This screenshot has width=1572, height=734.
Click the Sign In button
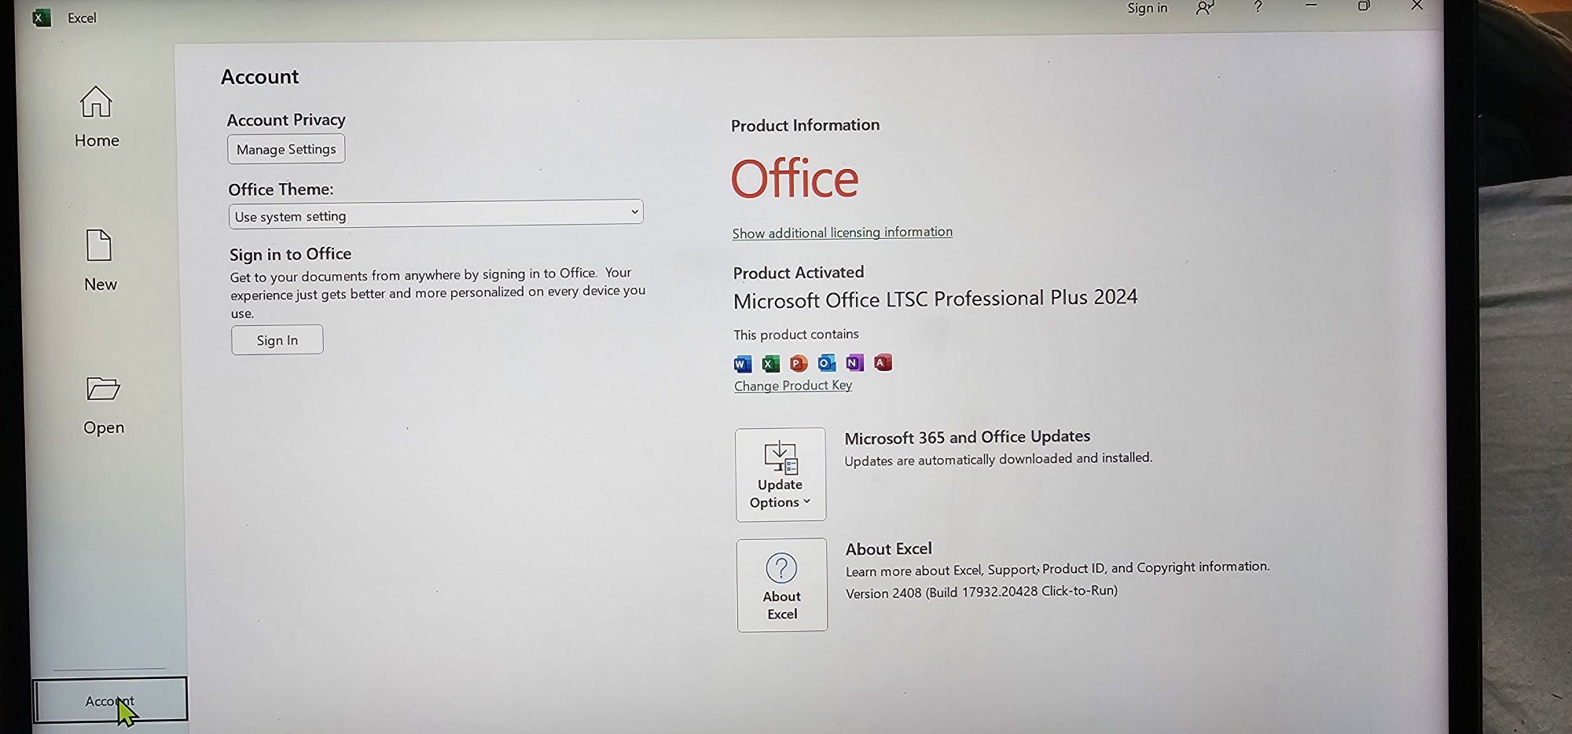pyautogui.click(x=277, y=339)
